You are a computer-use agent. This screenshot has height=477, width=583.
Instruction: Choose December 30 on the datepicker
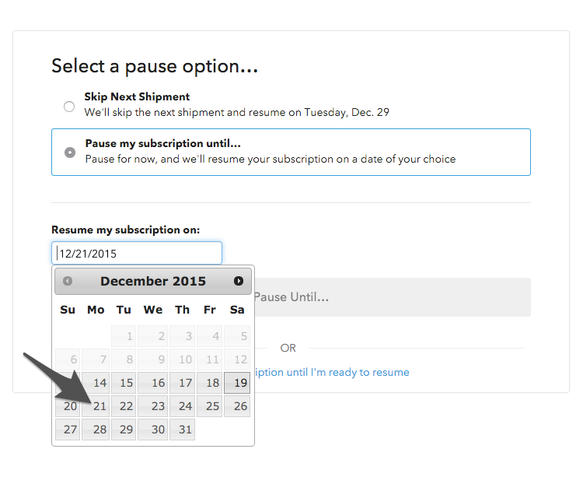pos(153,430)
